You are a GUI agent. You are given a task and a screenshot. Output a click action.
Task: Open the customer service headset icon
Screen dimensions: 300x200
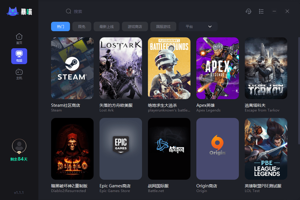(248, 11)
